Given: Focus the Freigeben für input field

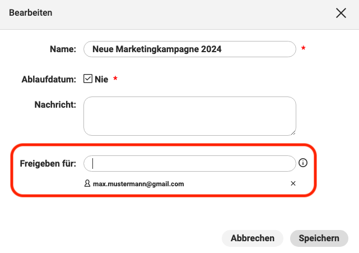Looking at the screenshot, I should (190, 164).
